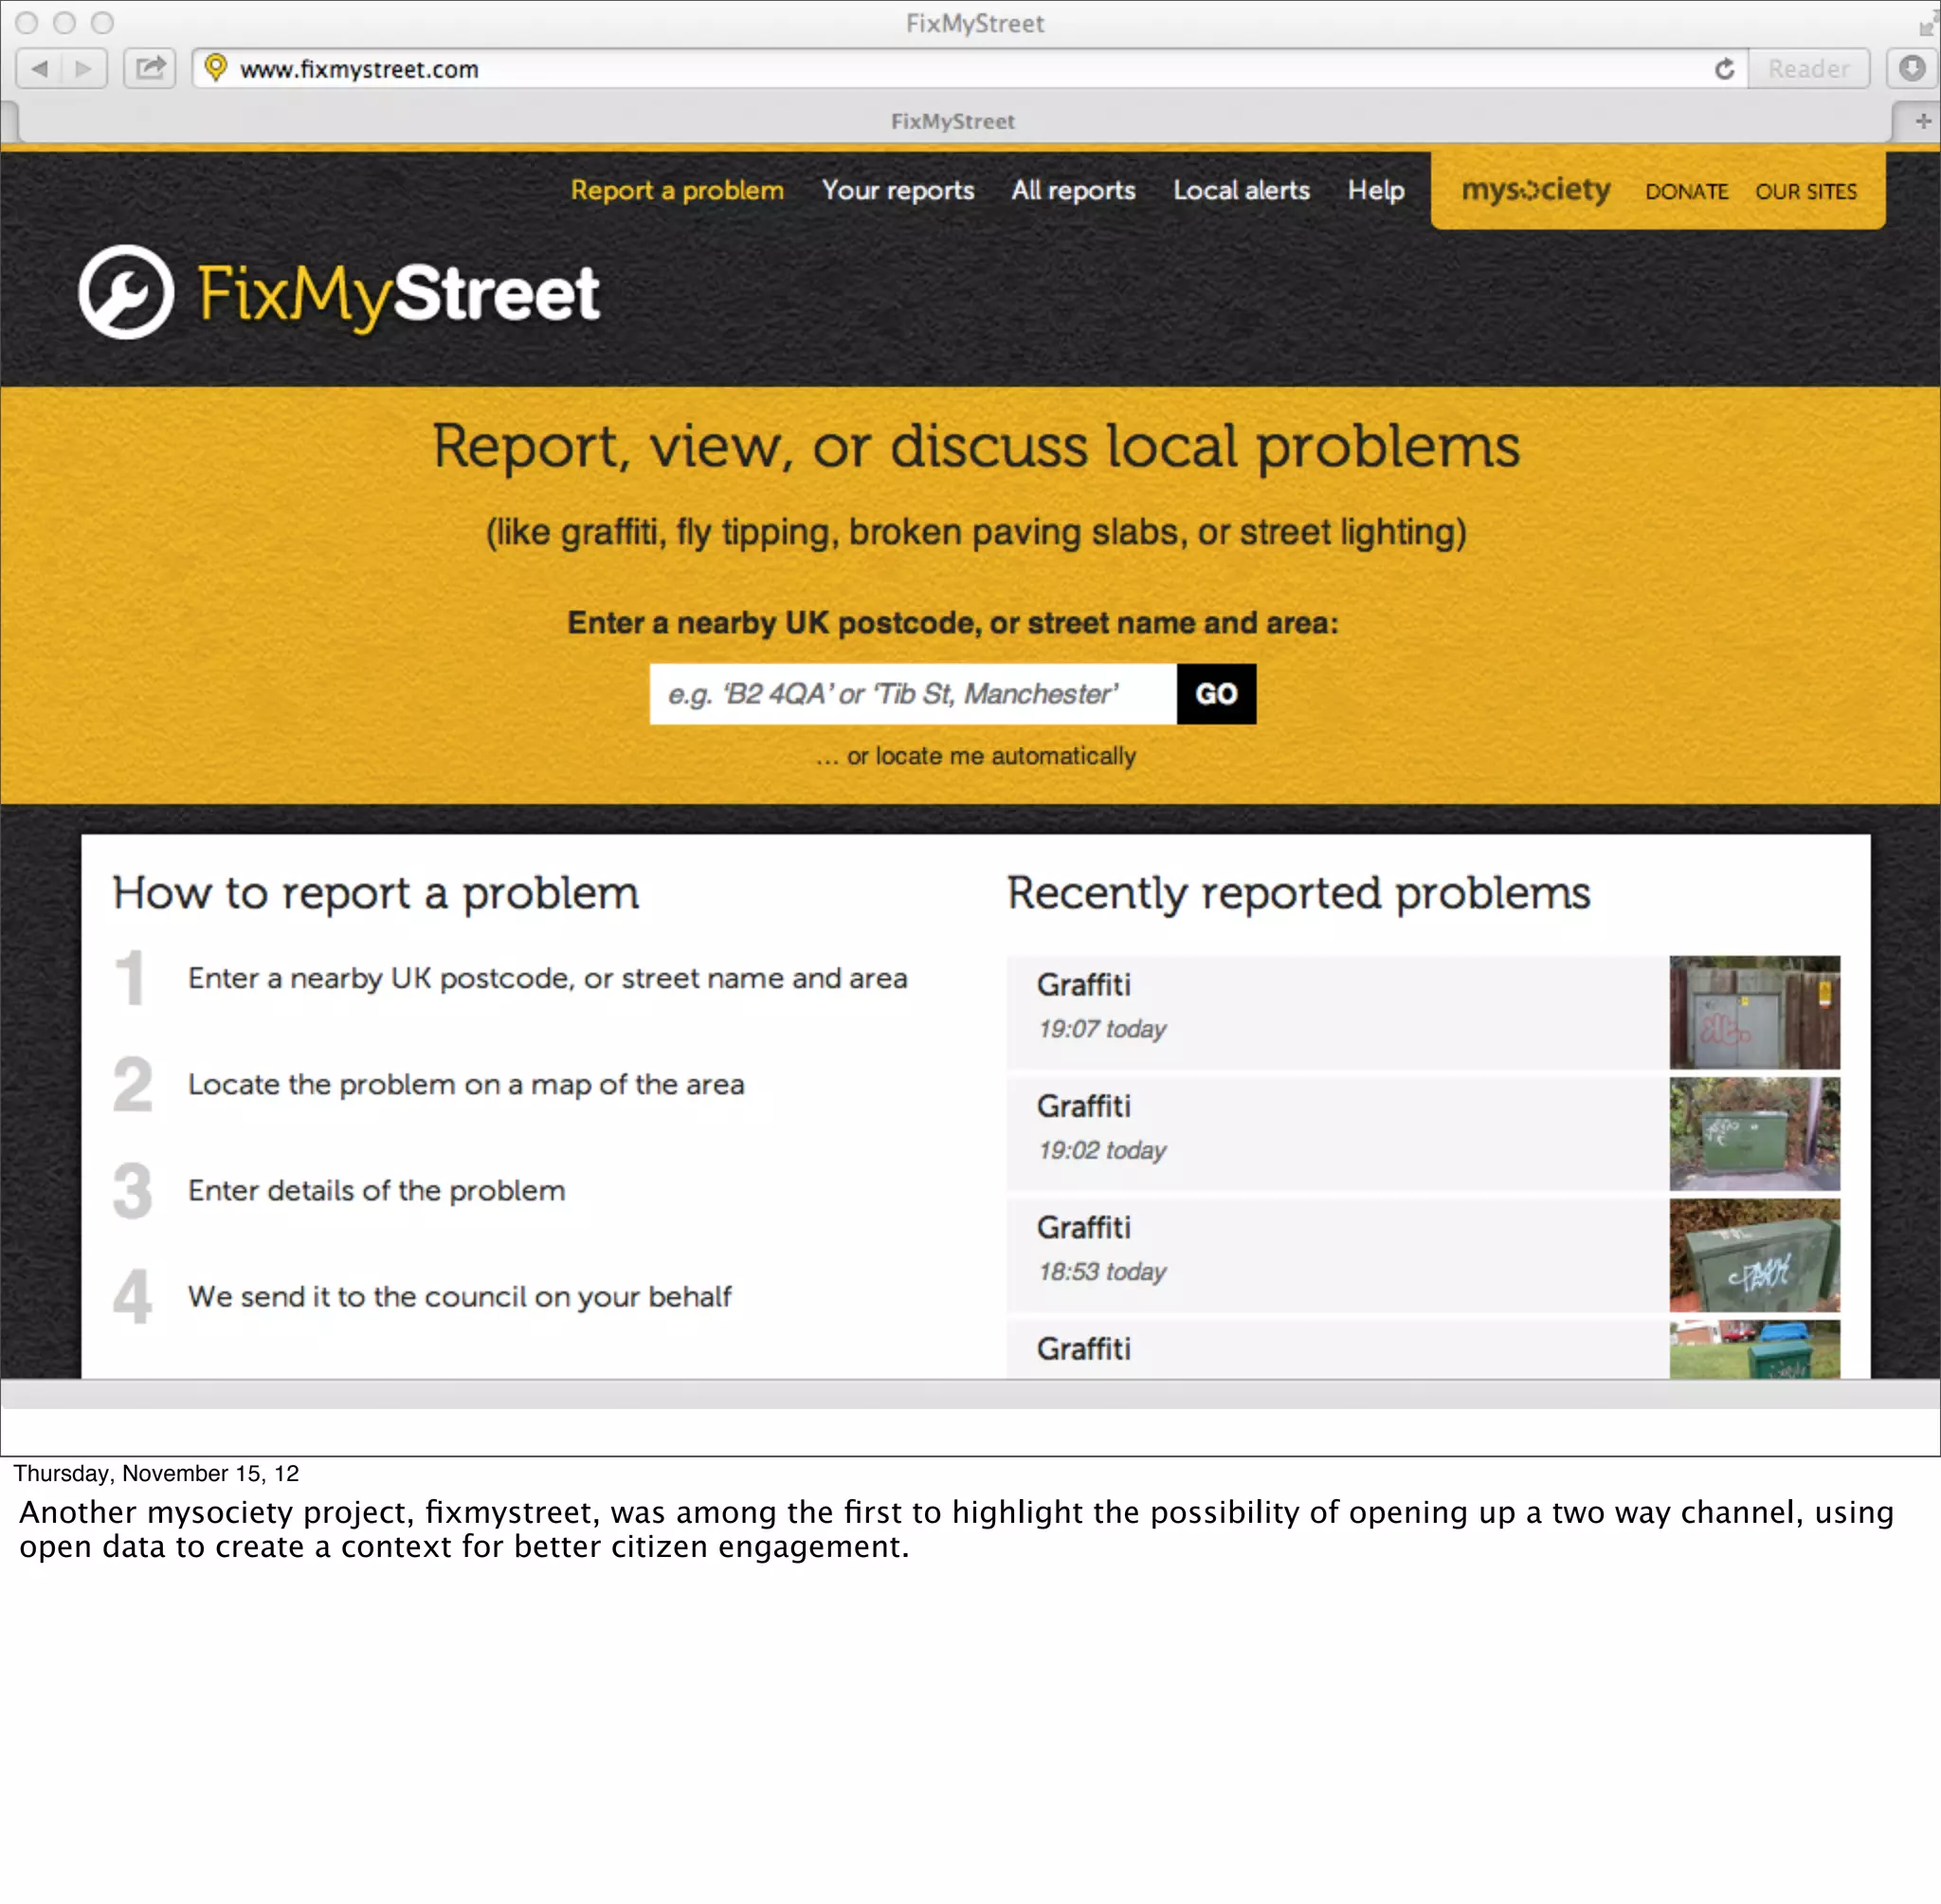
Task: Add a new tab with plus icon
Action: pos(1922,121)
